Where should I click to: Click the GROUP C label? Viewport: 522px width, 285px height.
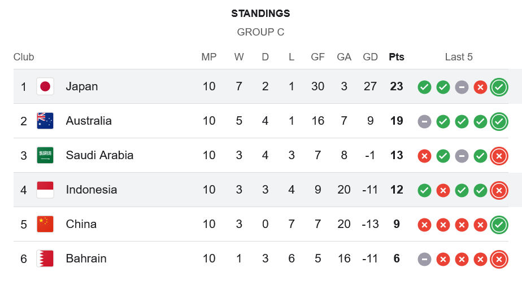pos(260,32)
